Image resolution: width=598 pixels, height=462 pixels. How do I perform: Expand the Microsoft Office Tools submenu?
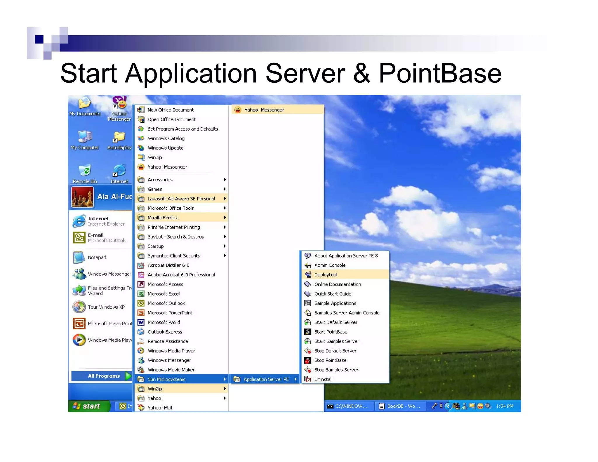pyautogui.click(x=181, y=208)
